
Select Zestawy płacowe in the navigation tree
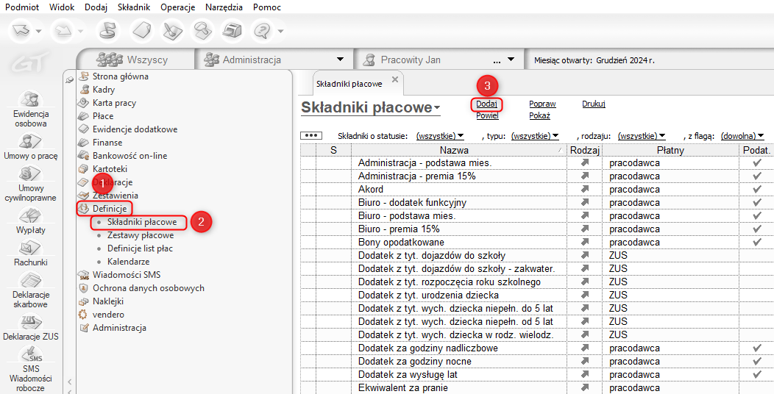click(141, 235)
